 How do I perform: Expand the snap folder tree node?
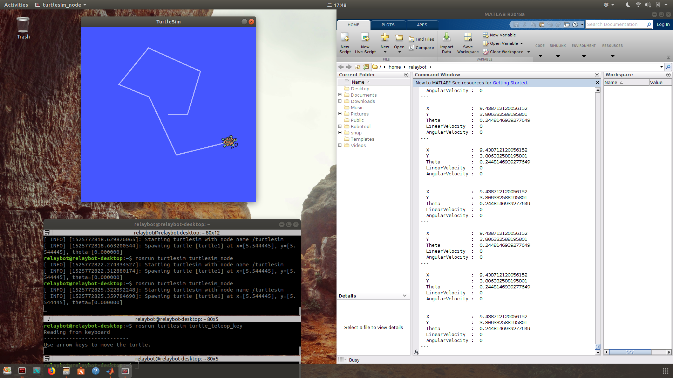(x=340, y=133)
